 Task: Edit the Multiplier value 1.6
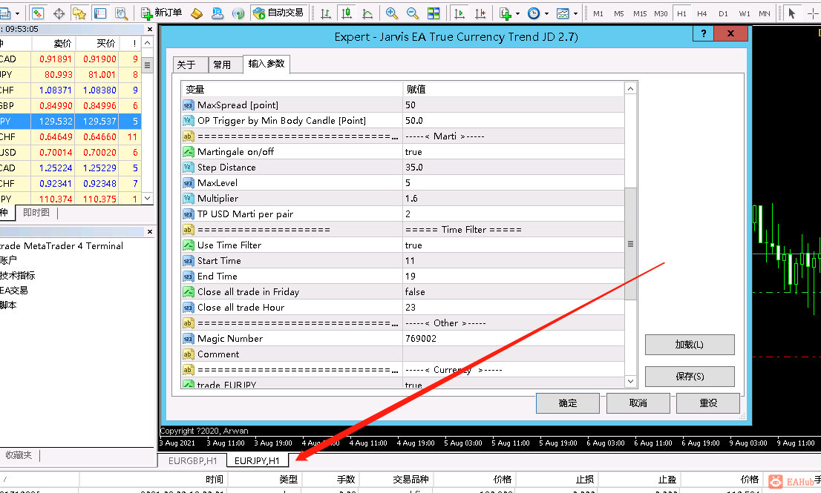pos(513,198)
